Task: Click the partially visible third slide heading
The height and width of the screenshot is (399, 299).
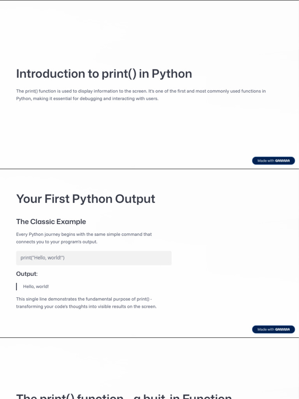Action: 124,395
